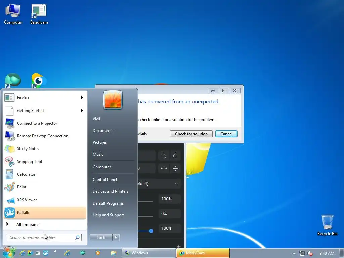Click the Lock button

(x=101, y=238)
